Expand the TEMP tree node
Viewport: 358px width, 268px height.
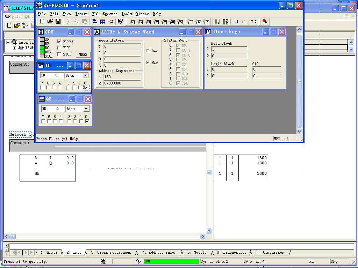(x=15, y=48)
